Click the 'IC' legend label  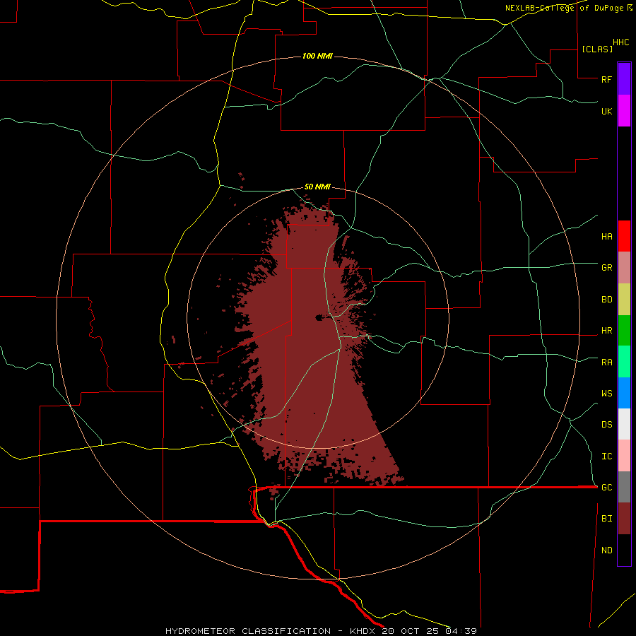[606, 457]
